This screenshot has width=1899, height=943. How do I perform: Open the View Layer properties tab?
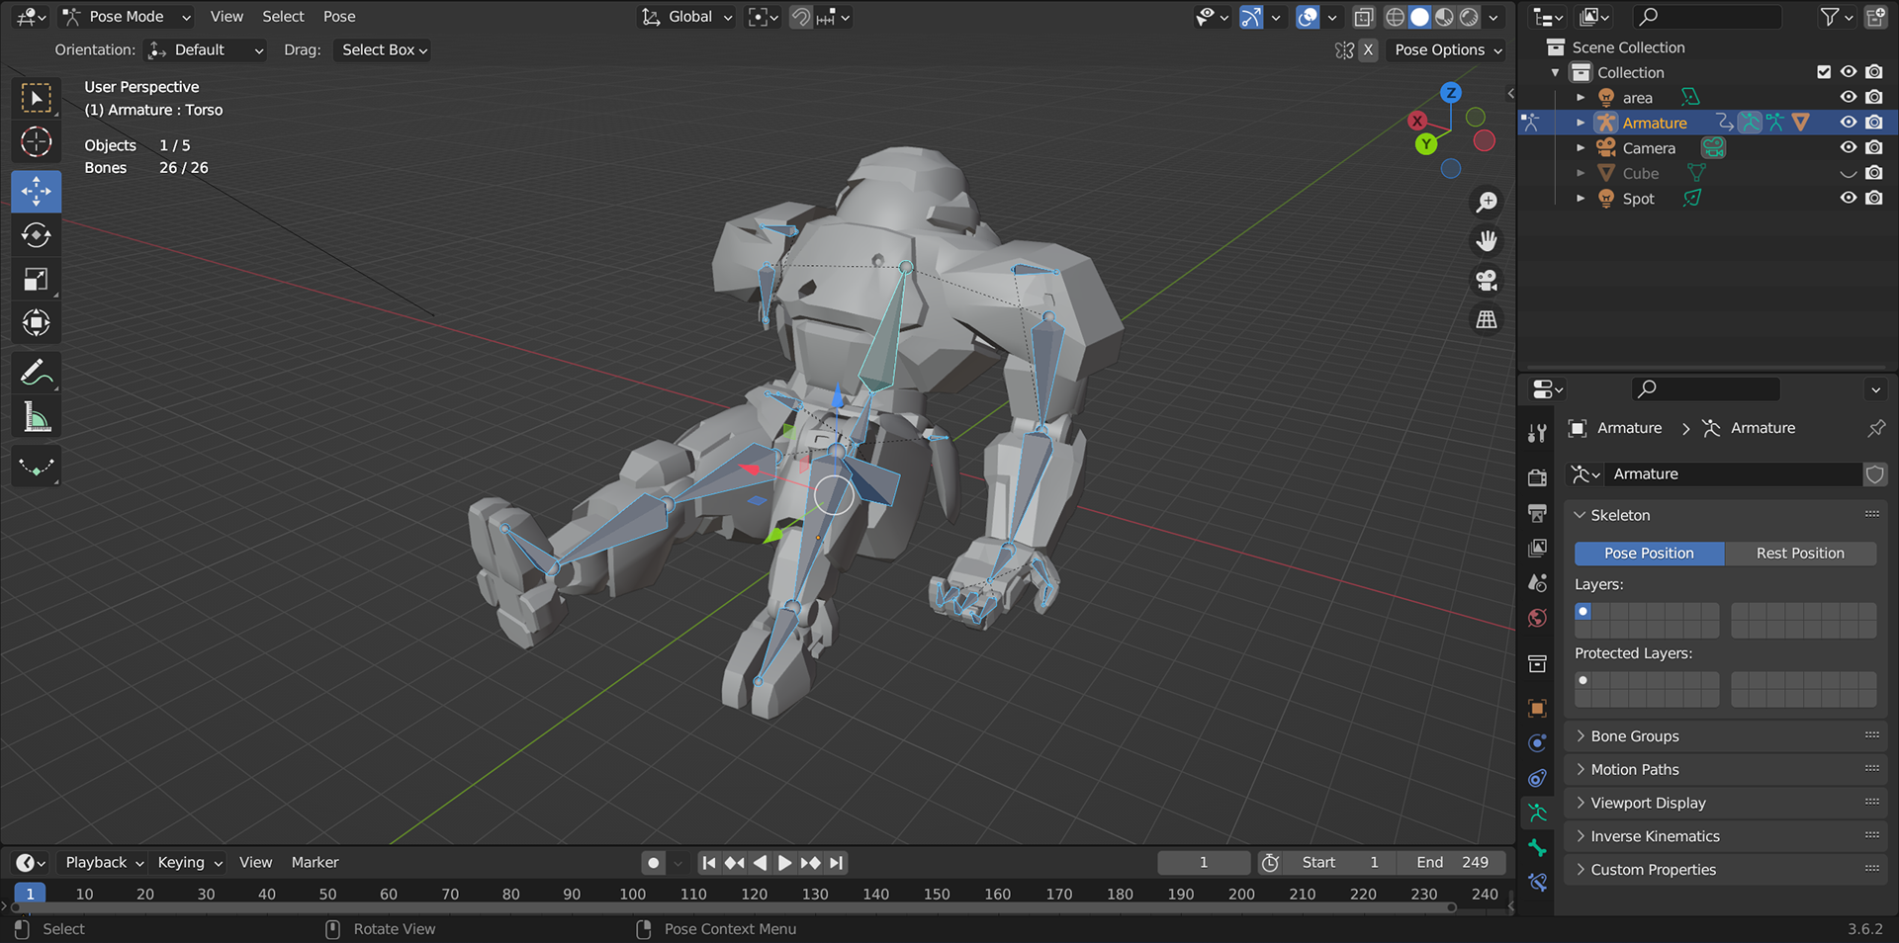1537,548
